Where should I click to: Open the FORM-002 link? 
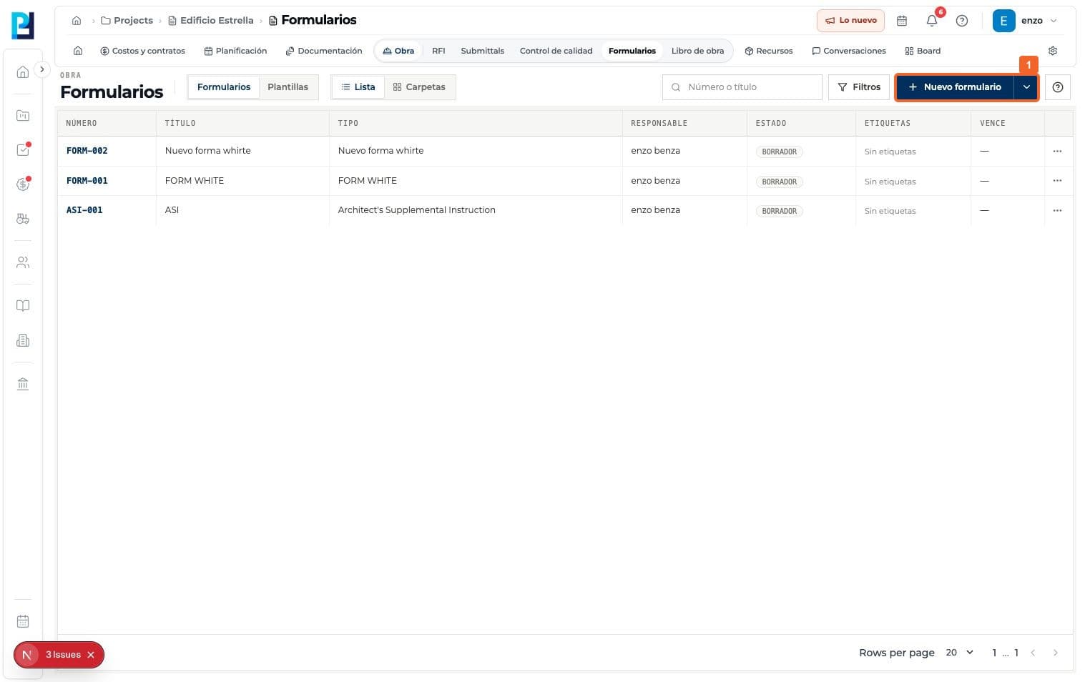(87, 151)
